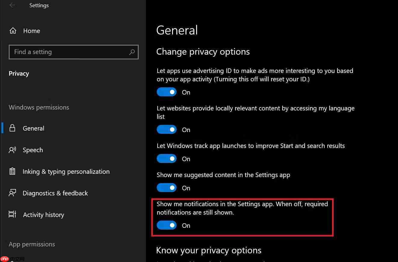This screenshot has height=262, width=398.
Task: Select General in Windows permissions list
Action: coord(33,128)
